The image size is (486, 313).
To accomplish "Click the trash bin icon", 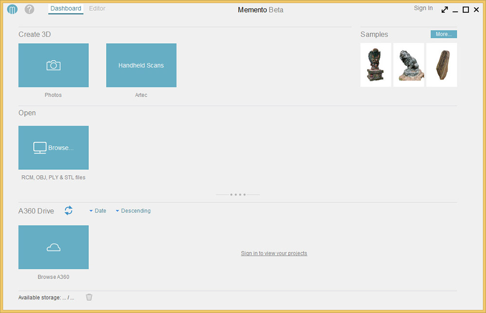I will coord(89,297).
